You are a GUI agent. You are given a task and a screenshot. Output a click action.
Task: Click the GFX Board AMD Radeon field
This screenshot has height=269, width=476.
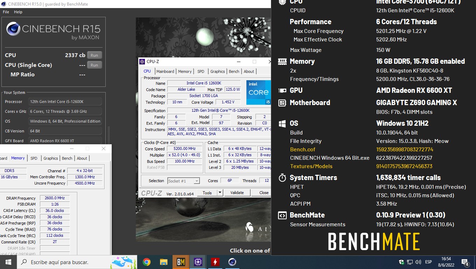[x=65, y=141]
